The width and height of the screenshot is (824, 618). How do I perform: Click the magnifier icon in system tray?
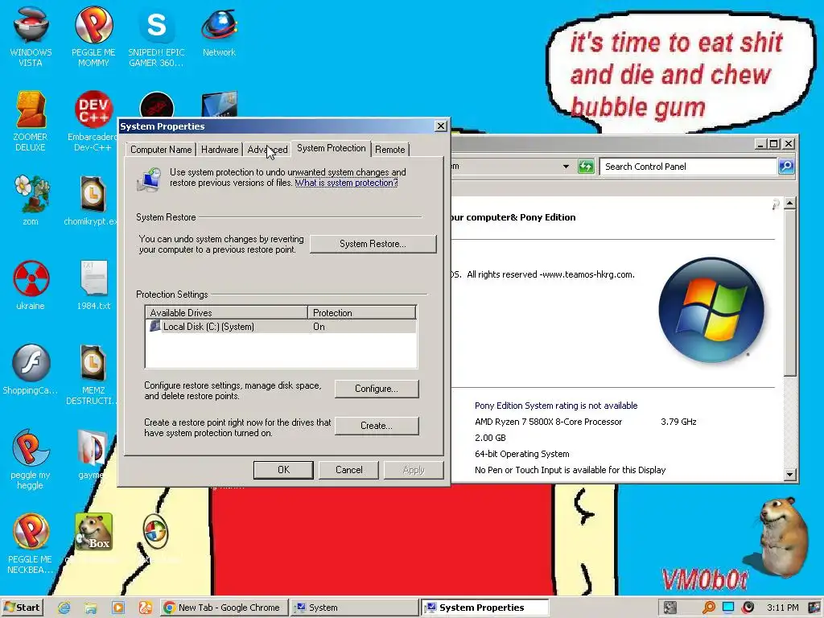(708, 608)
